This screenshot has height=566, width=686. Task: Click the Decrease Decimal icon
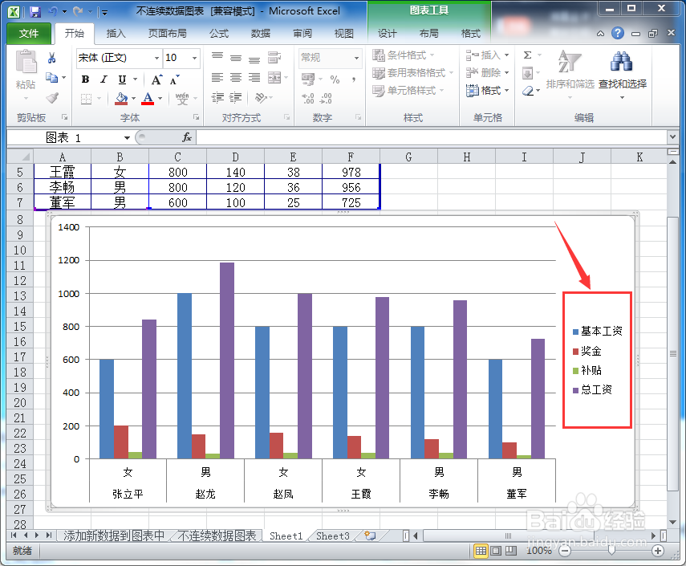click(x=326, y=99)
